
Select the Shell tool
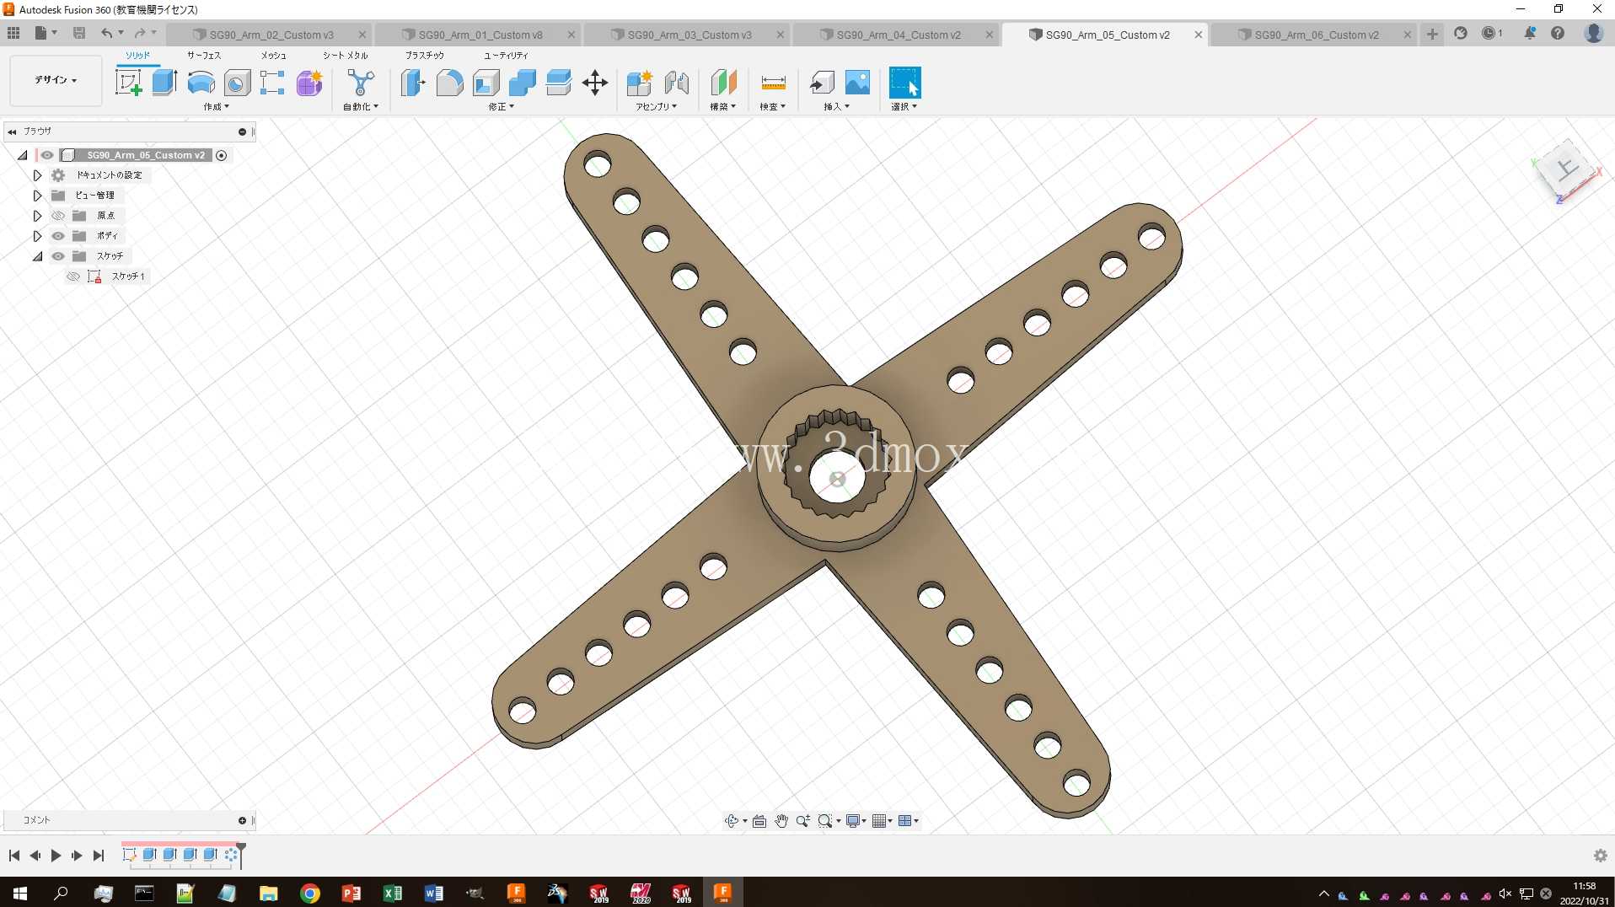pyautogui.click(x=486, y=83)
